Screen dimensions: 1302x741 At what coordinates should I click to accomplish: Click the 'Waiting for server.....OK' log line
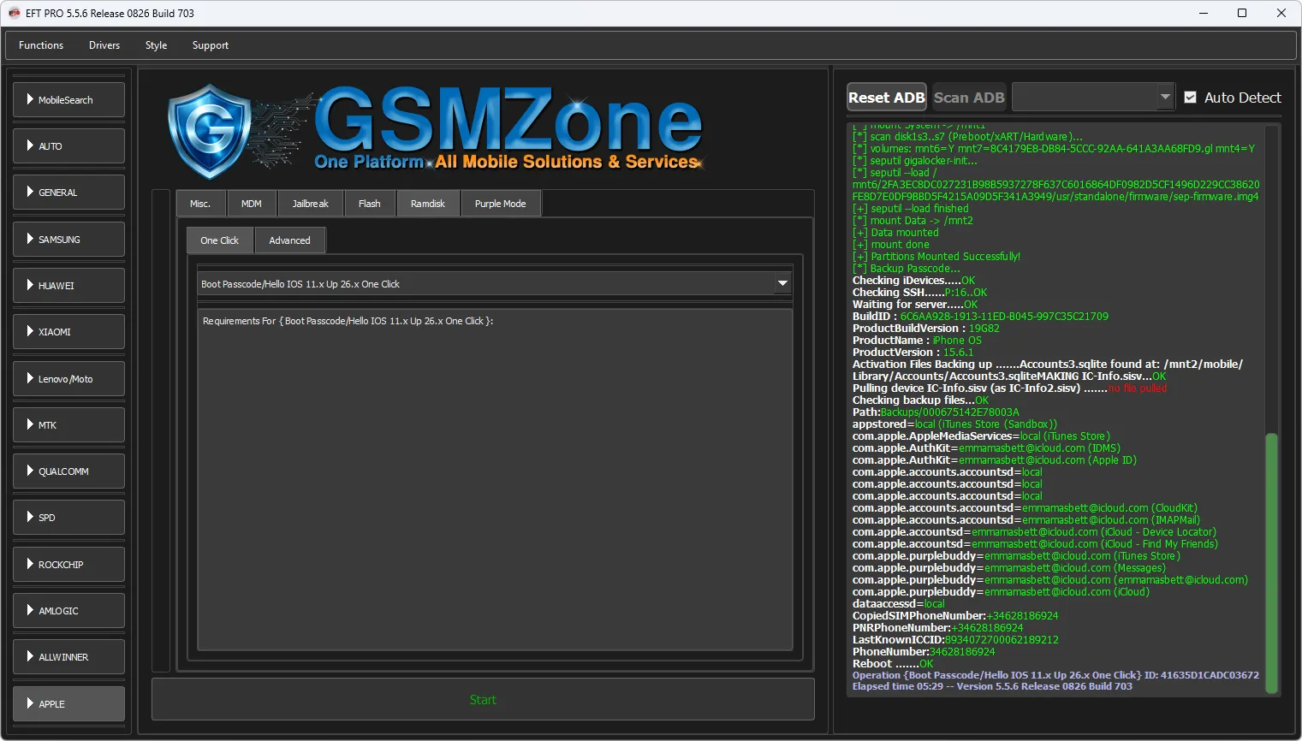click(915, 305)
